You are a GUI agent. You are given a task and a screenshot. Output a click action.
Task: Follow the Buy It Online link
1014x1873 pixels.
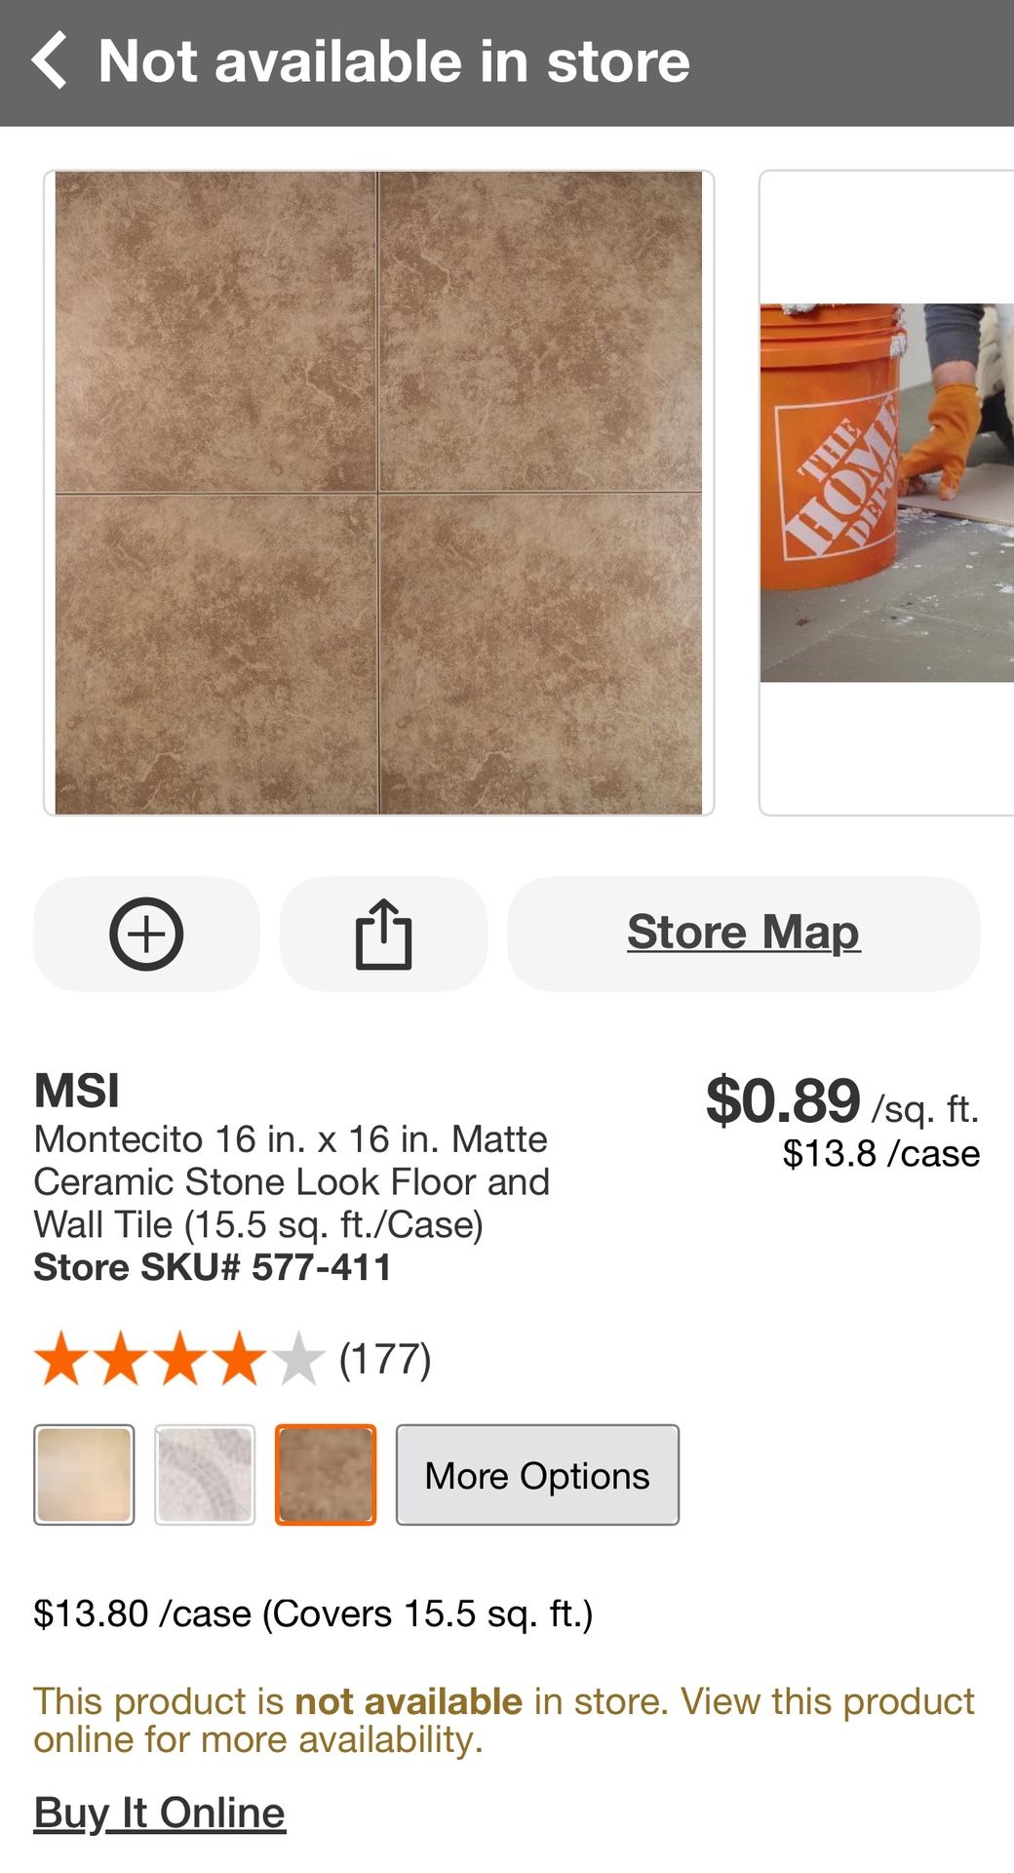point(160,1813)
